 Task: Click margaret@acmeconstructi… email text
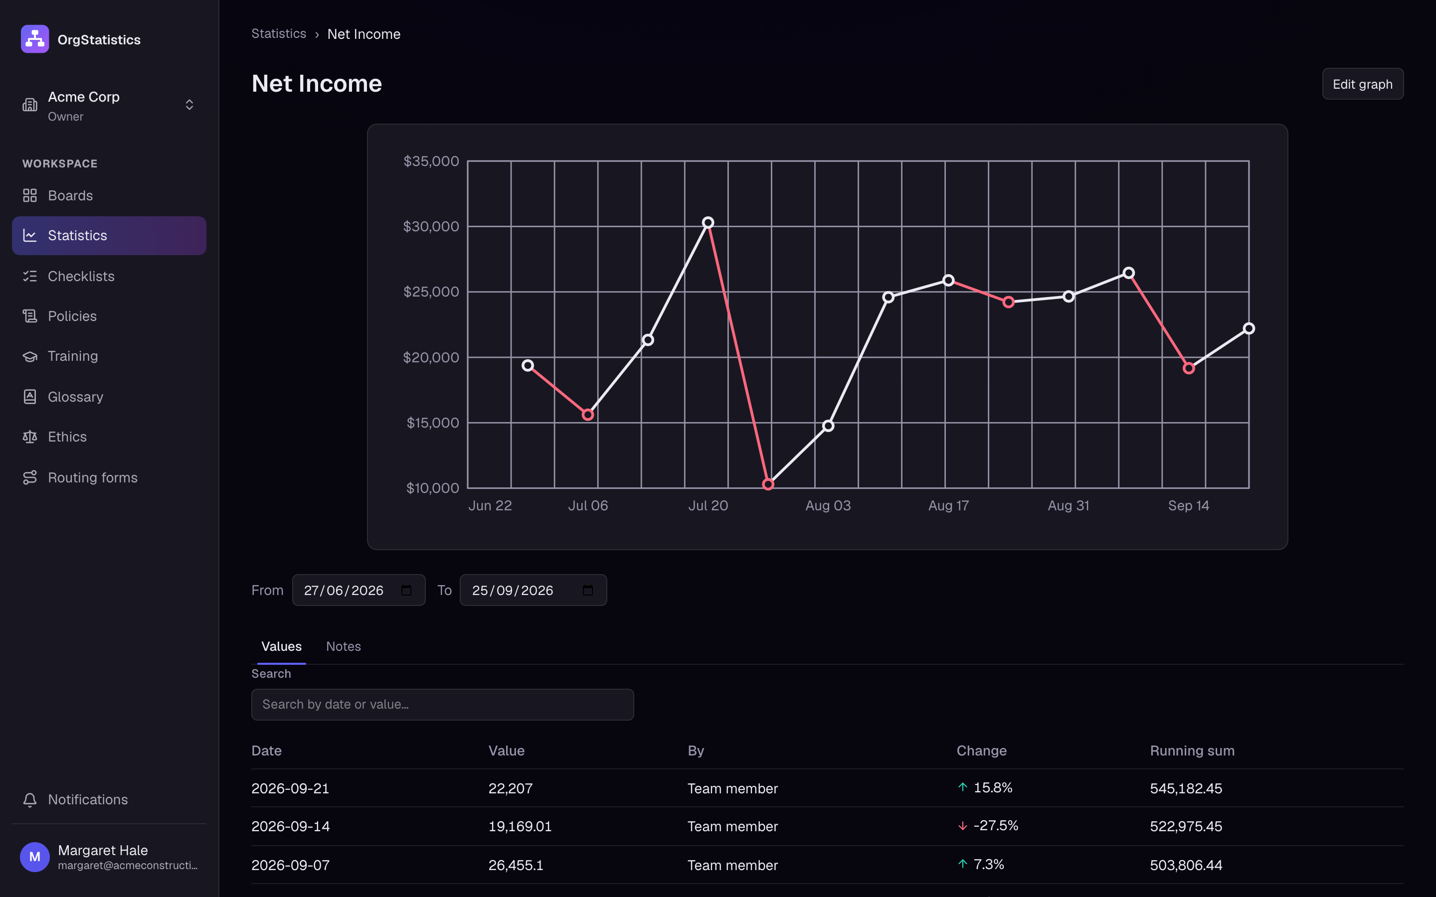[x=128, y=866]
